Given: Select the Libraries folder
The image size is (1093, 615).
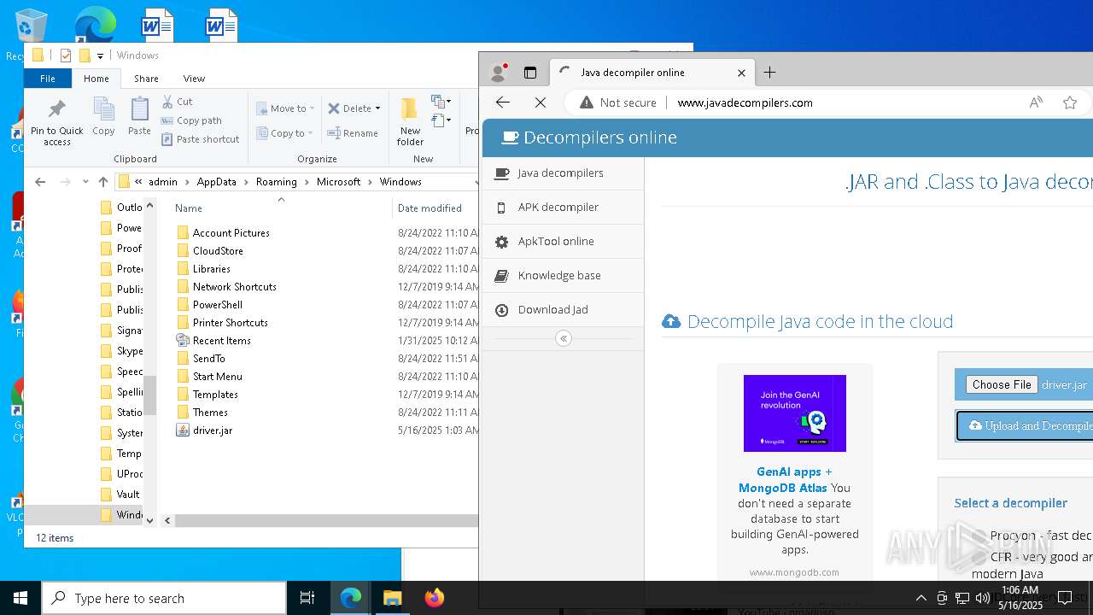Looking at the screenshot, I should [211, 269].
